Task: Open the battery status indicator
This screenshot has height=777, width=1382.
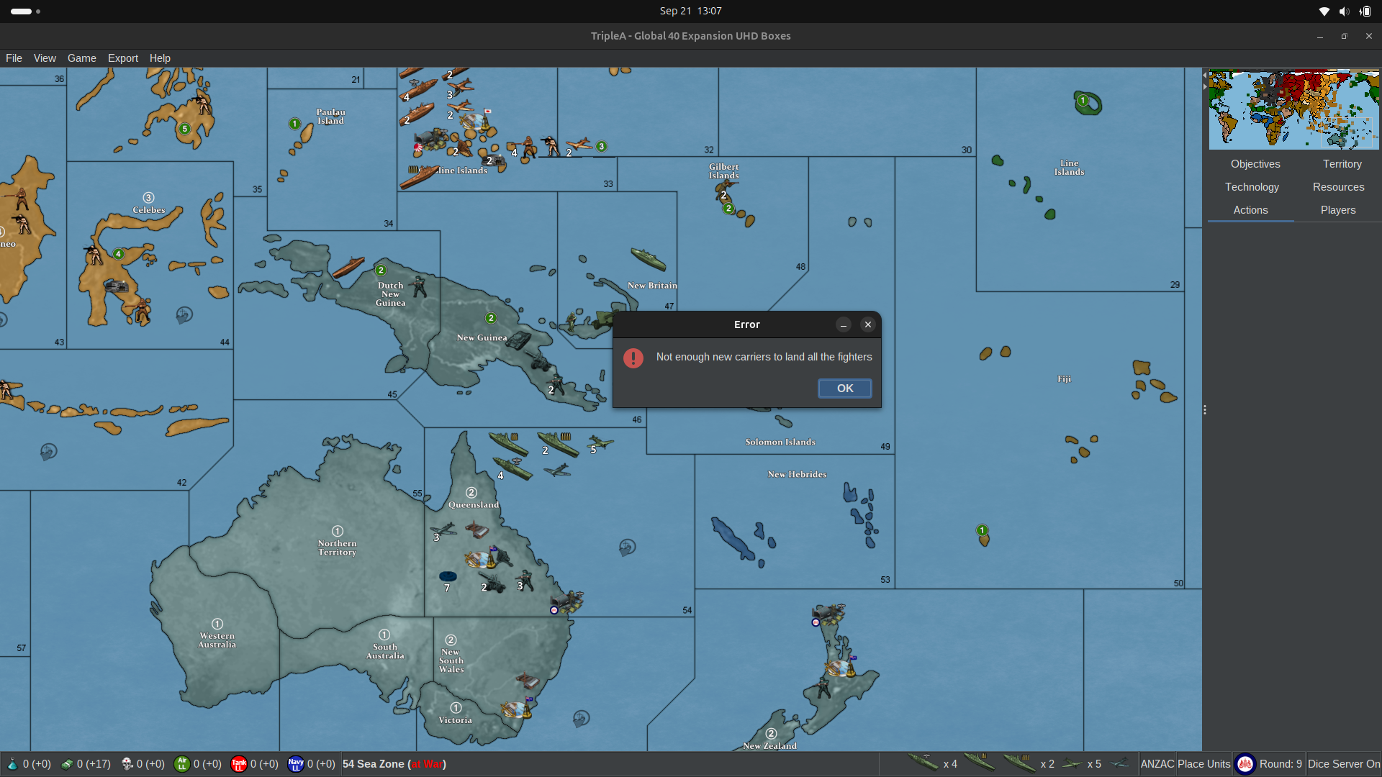Action: (x=1365, y=12)
